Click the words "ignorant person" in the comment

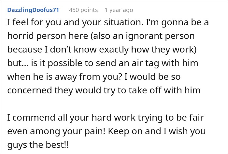(x=160, y=36)
